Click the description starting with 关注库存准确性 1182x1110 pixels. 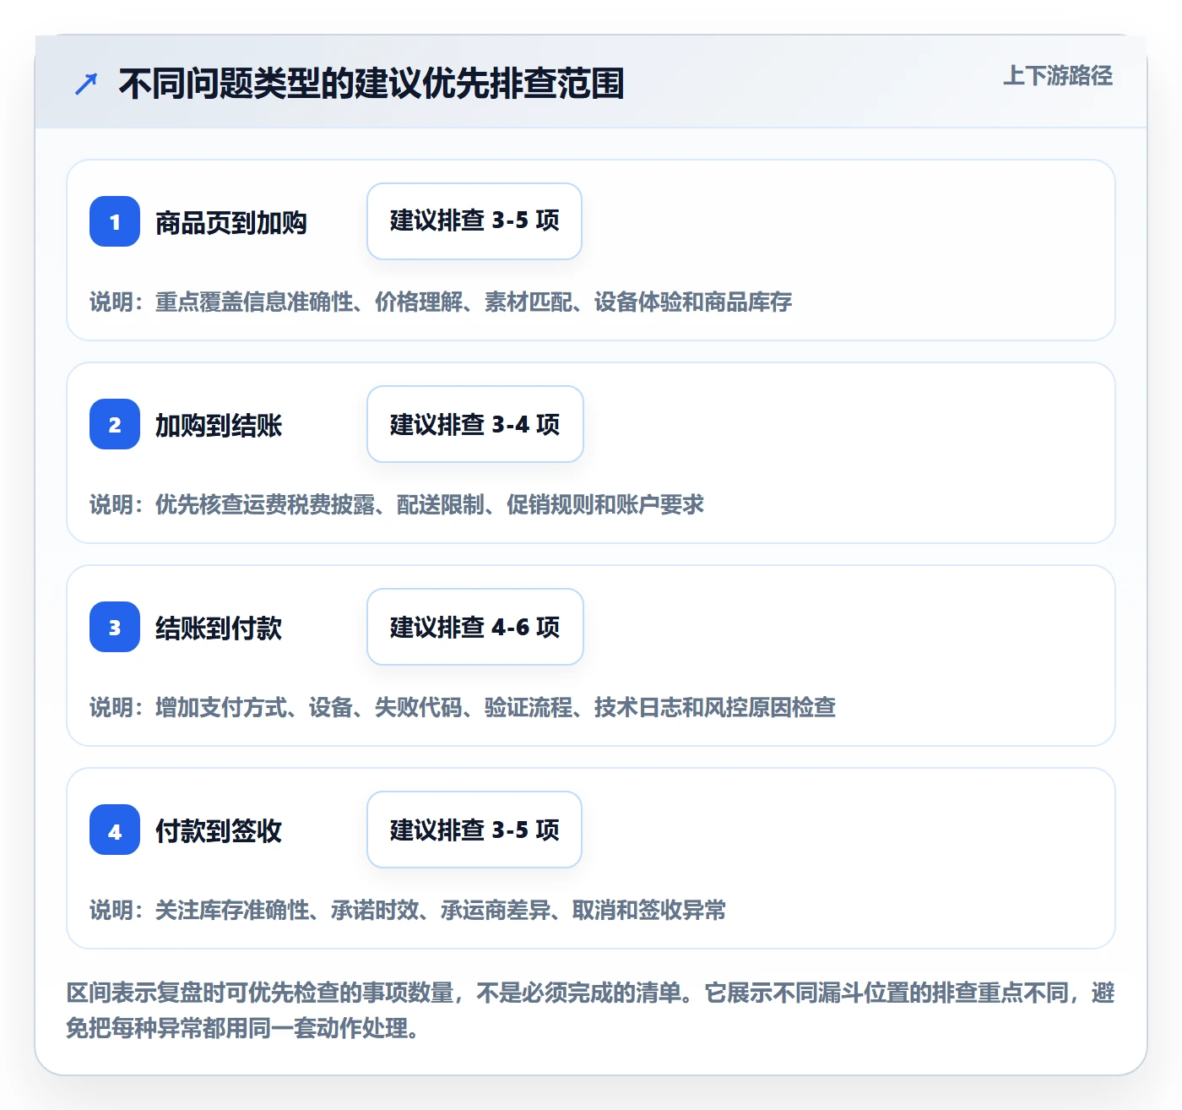click(x=408, y=910)
